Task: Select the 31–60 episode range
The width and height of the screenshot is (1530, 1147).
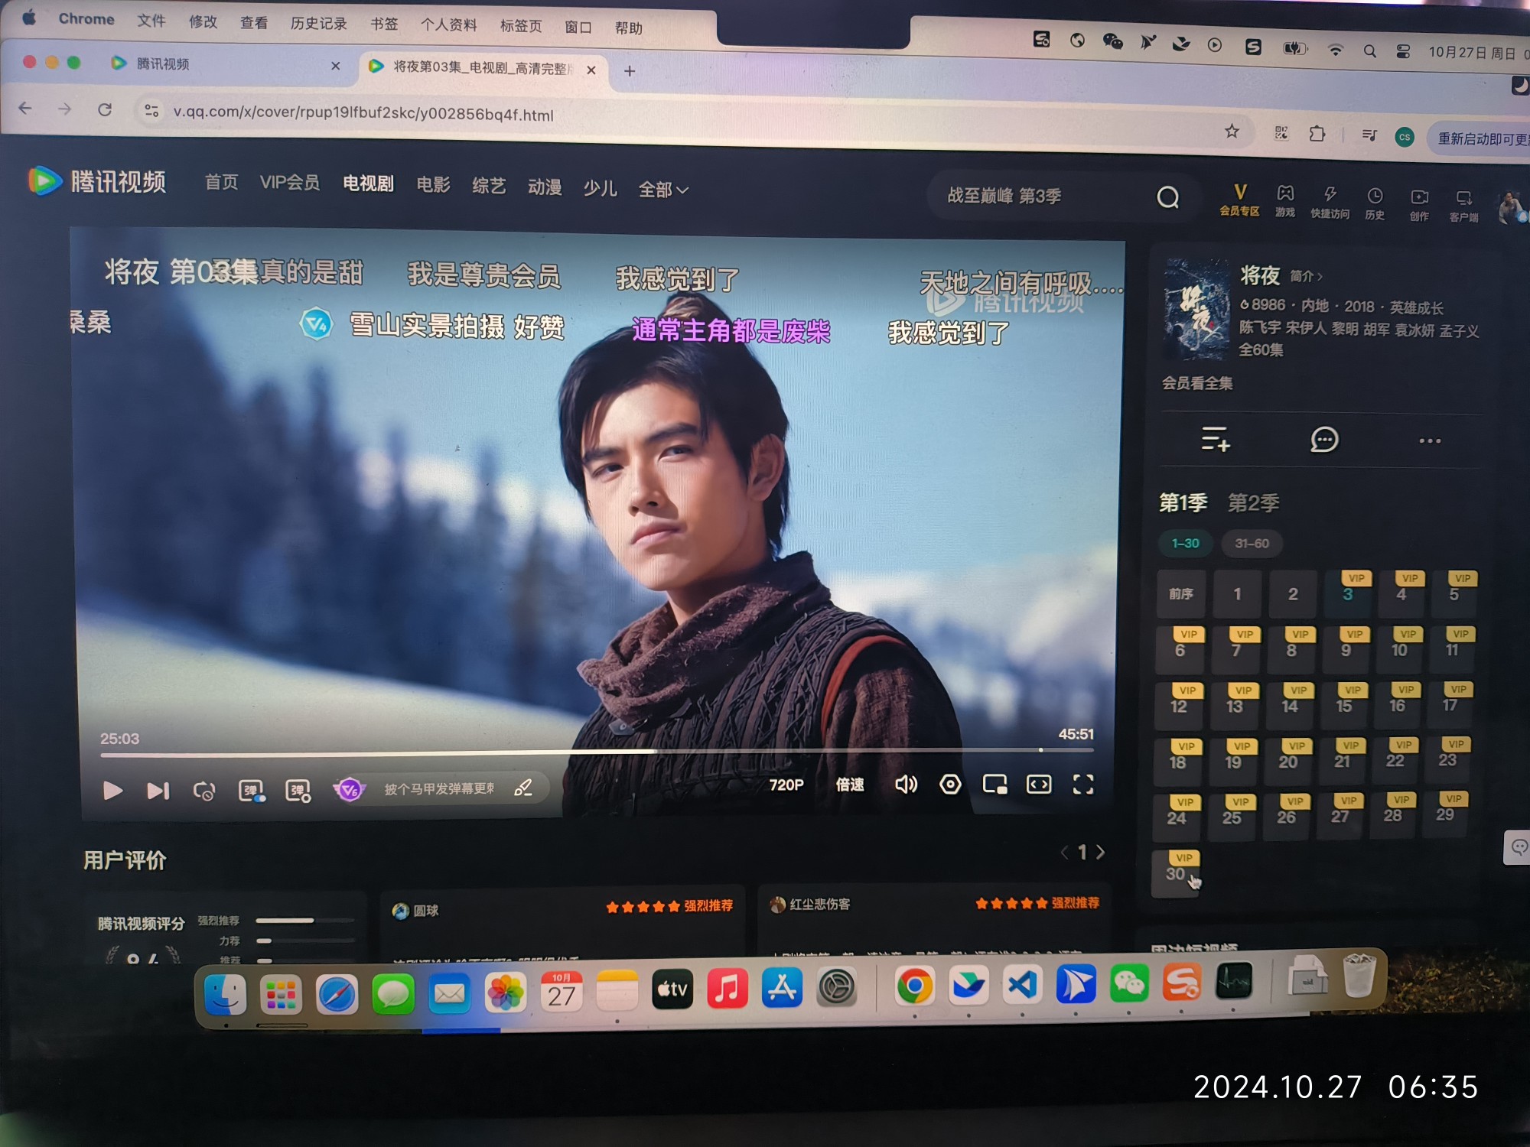Action: tap(1252, 544)
